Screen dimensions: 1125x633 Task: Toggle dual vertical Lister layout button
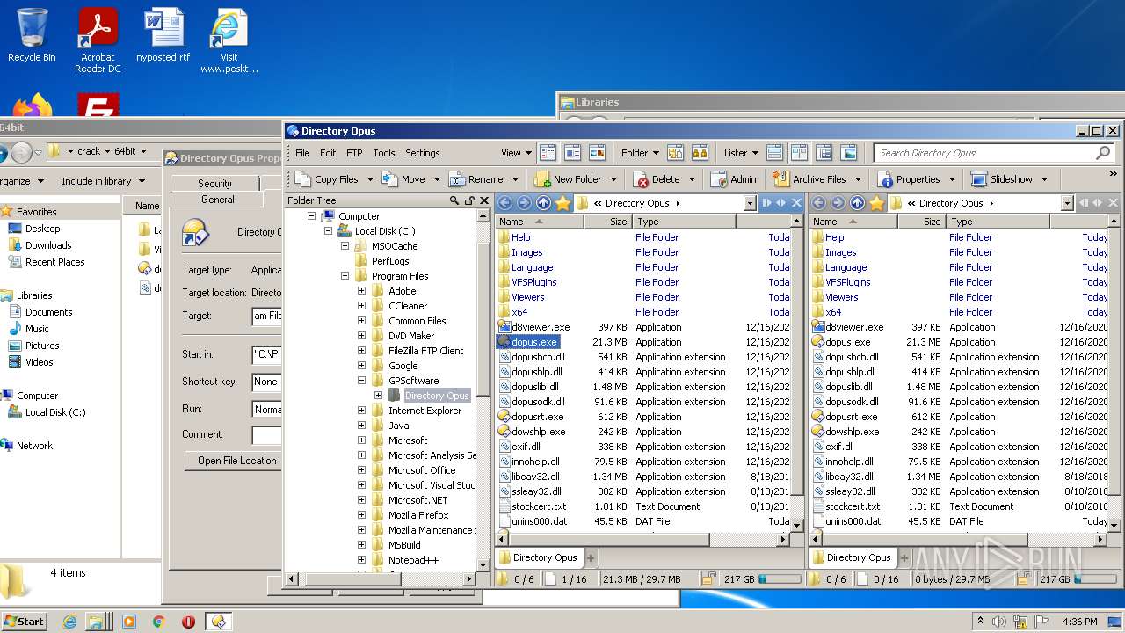tap(799, 153)
